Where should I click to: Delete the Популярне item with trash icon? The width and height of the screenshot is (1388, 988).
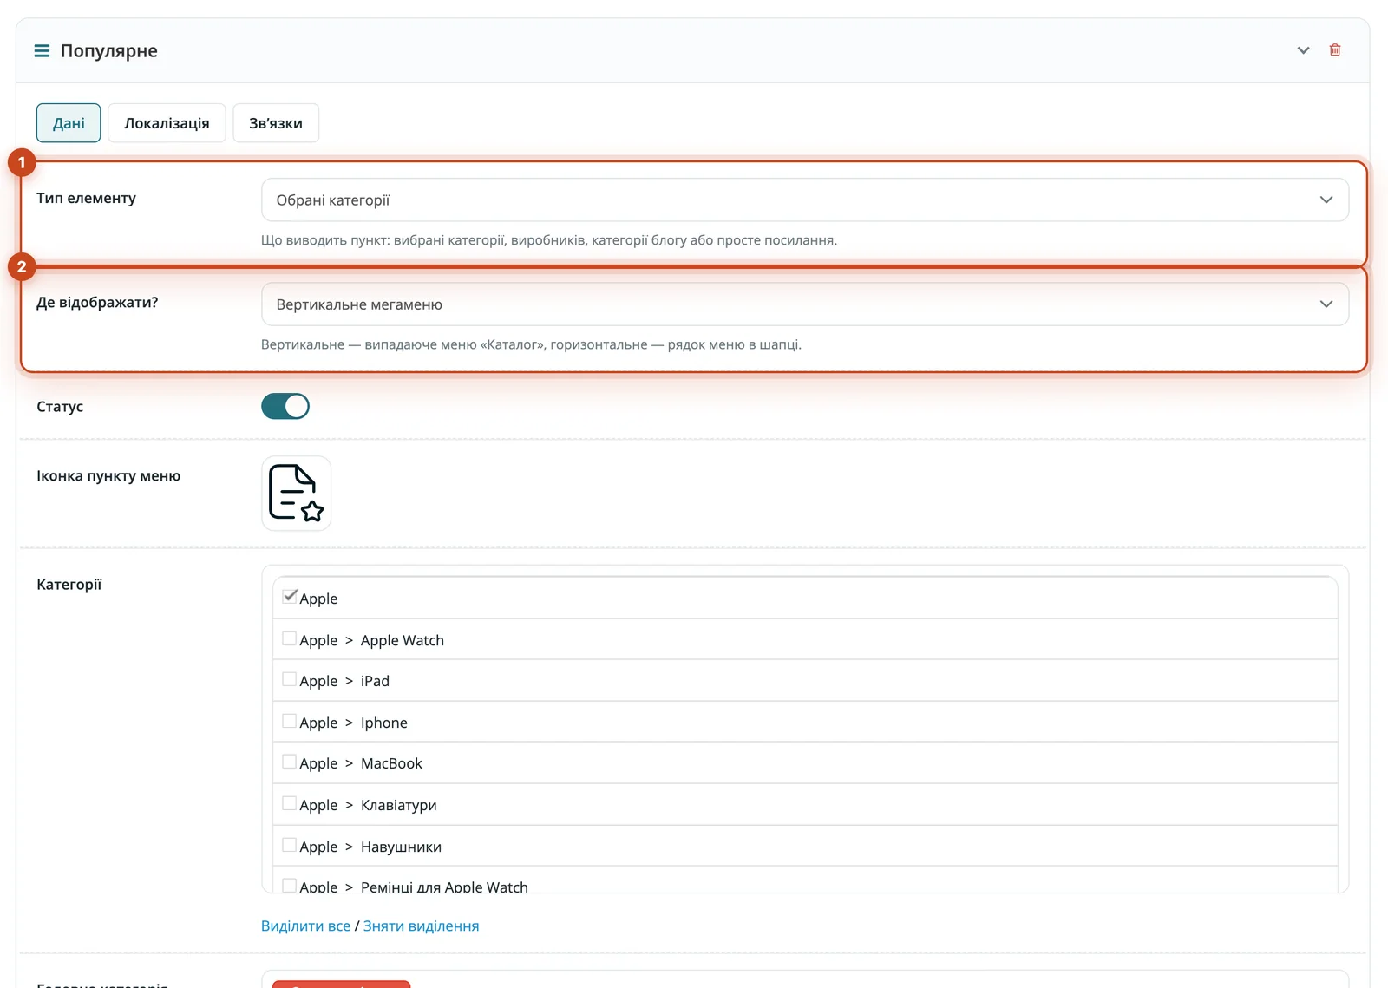click(x=1335, y=50)
